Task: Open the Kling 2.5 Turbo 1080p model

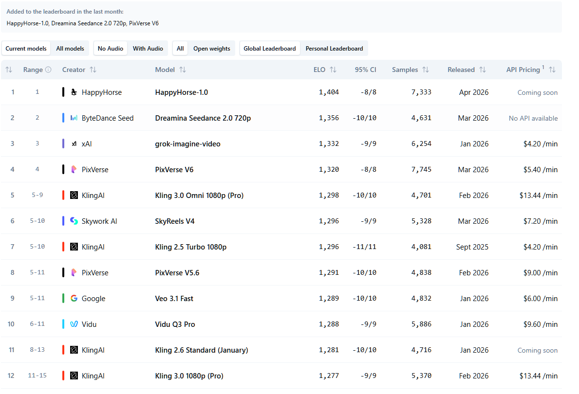Action: click(190, 247)
